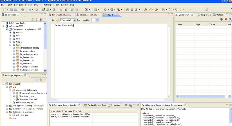Open the MyEclipse menu

tap(48, 5)
